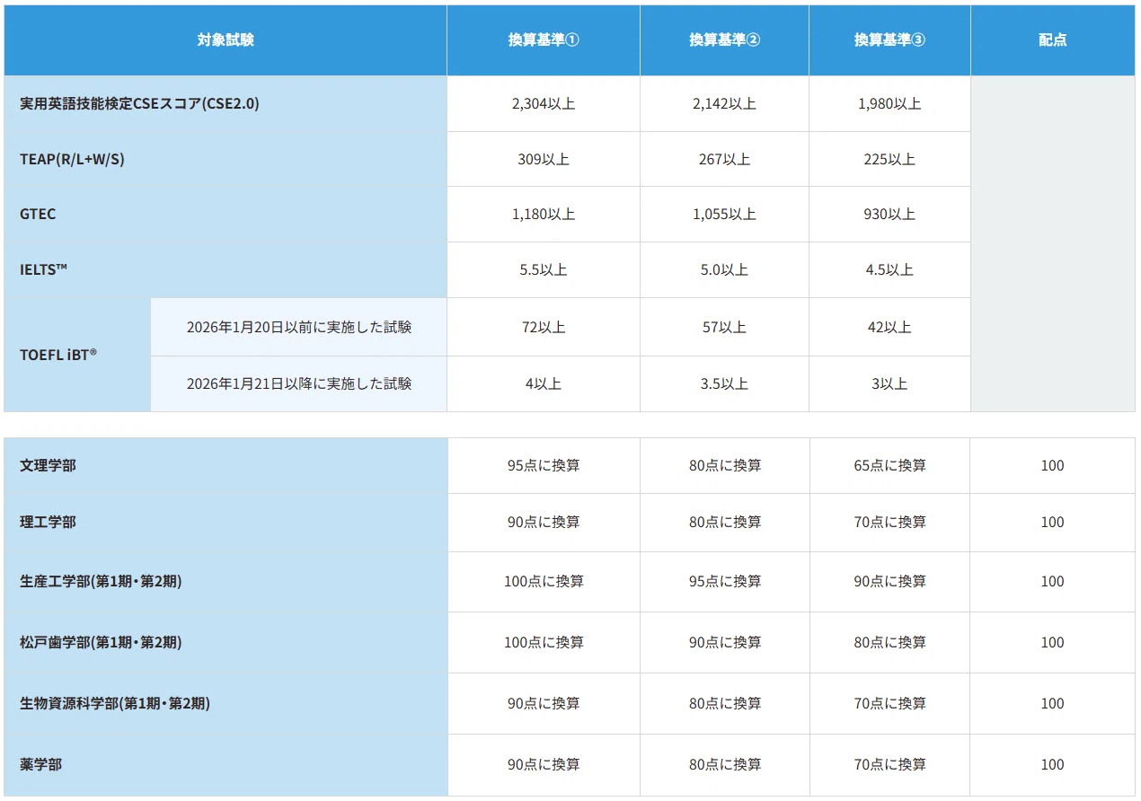Click the 80点に換算 cell under 換算基準③ for 松戸歯学部
The width and height of the screenshot is (1141, 801).
point(889,642)
